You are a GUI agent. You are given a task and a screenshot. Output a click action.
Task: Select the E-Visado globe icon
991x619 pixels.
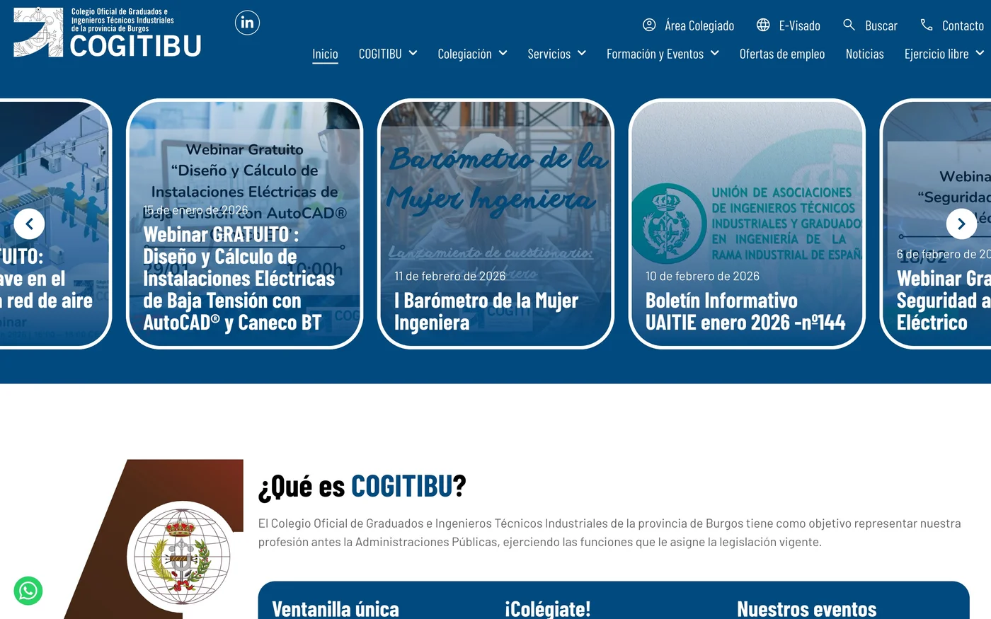(763, 25)
